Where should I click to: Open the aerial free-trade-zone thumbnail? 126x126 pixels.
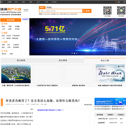click(16, 73)
